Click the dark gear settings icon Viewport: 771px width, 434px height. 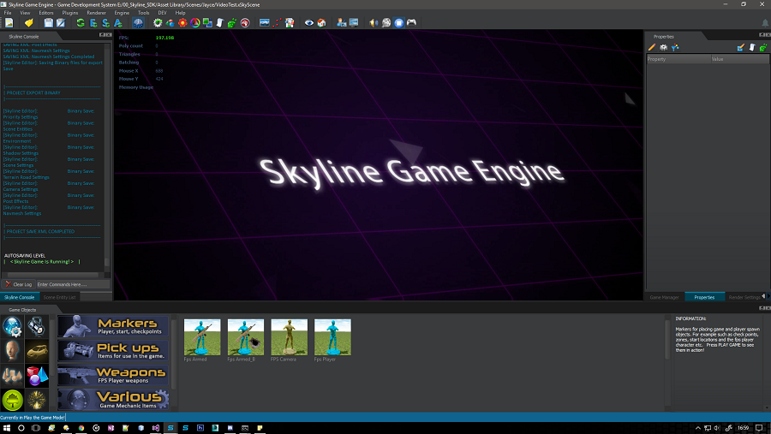click(158, 22)
